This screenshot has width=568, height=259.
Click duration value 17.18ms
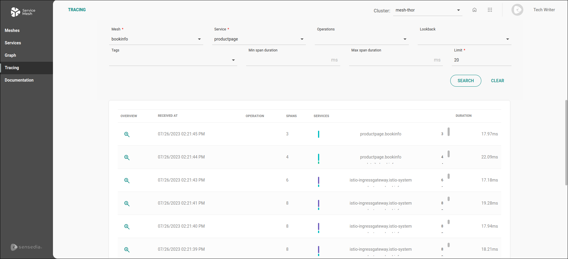click(490, 180)
